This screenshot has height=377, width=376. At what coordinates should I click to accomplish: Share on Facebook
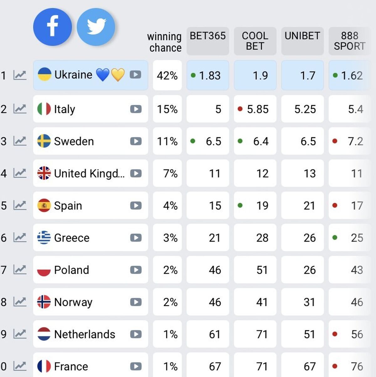pyautogui.click(x=52, y=27)
